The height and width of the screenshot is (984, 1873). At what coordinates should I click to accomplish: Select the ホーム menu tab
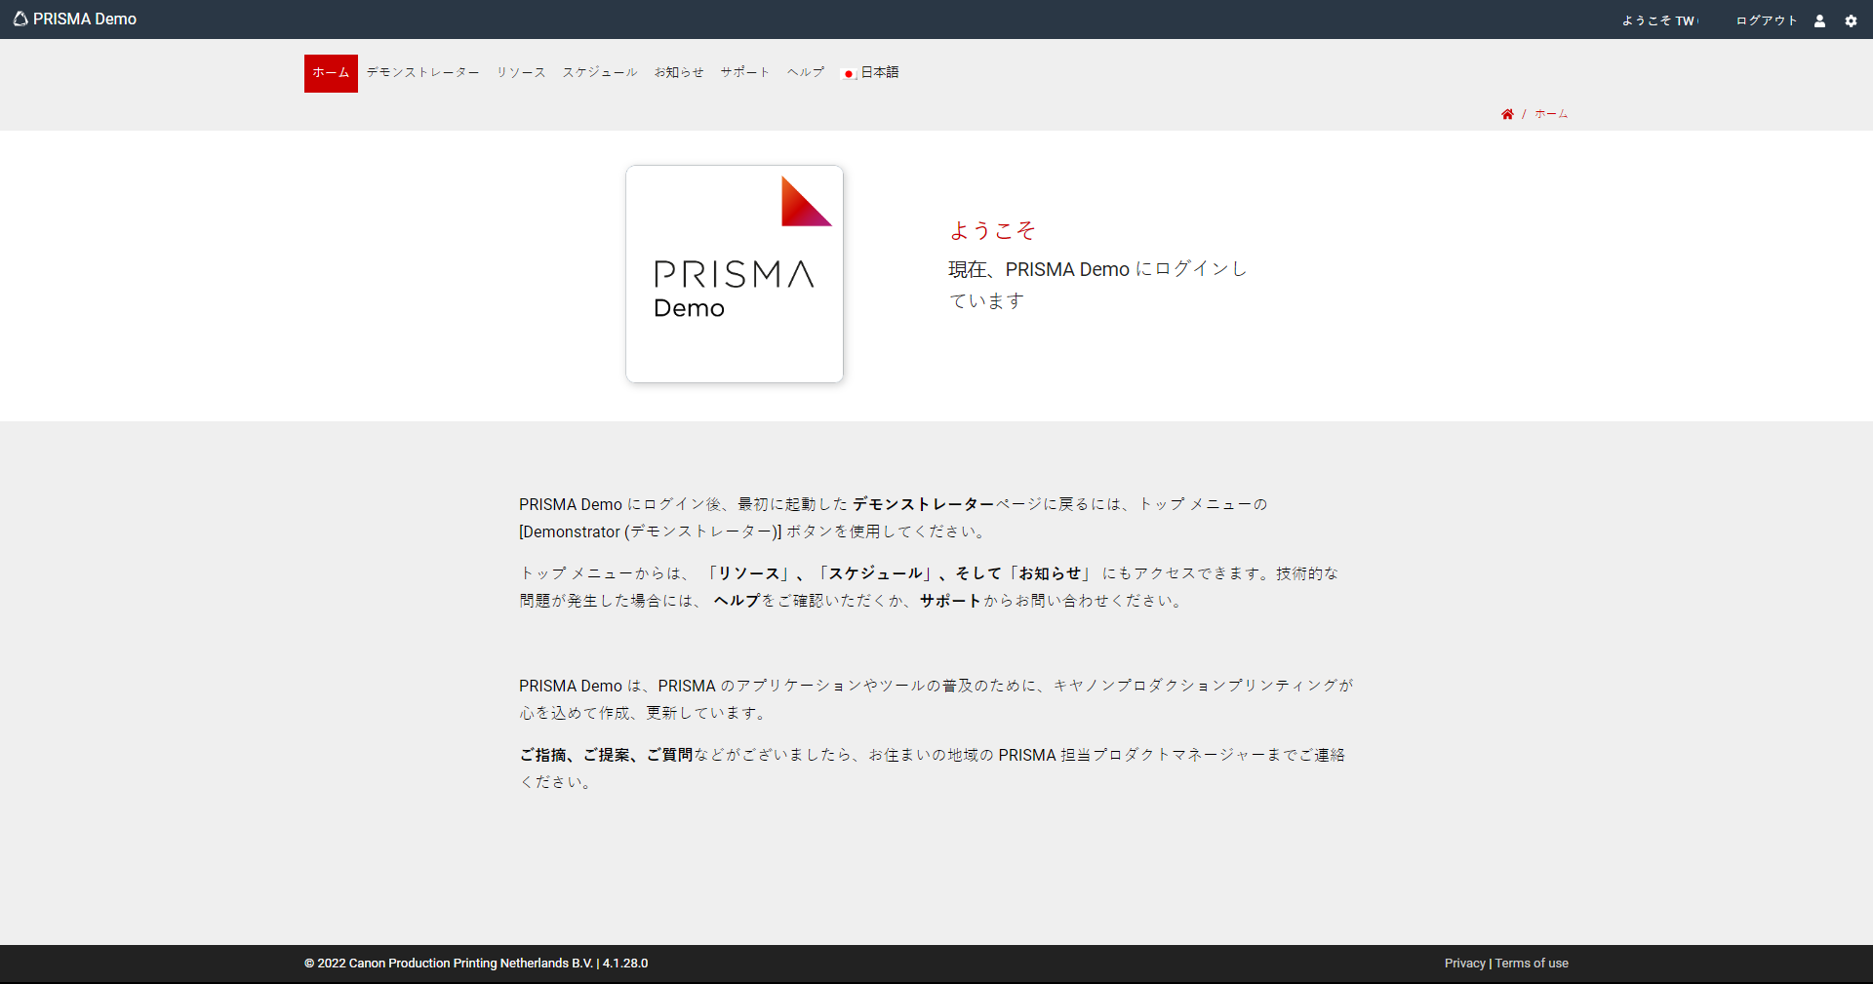point(331,73)
